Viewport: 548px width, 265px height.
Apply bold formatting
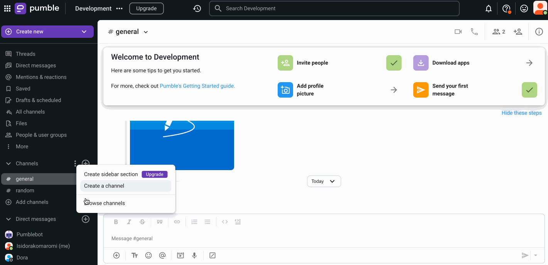(x=116, y=222)
